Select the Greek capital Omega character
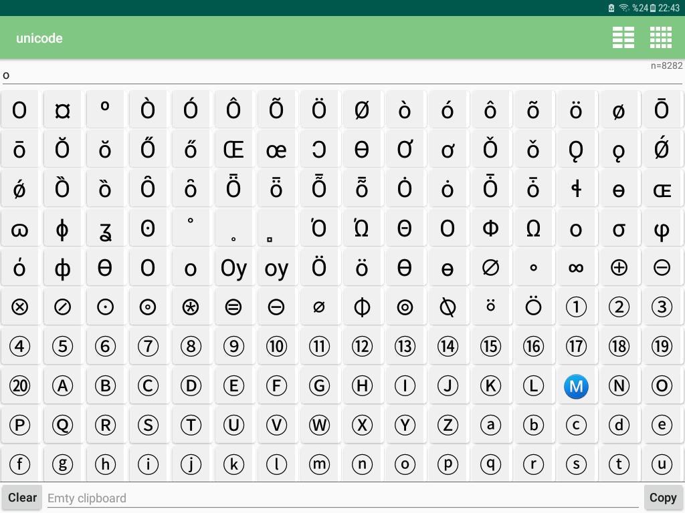Screen dimensions: 685x513 point(533,228)
